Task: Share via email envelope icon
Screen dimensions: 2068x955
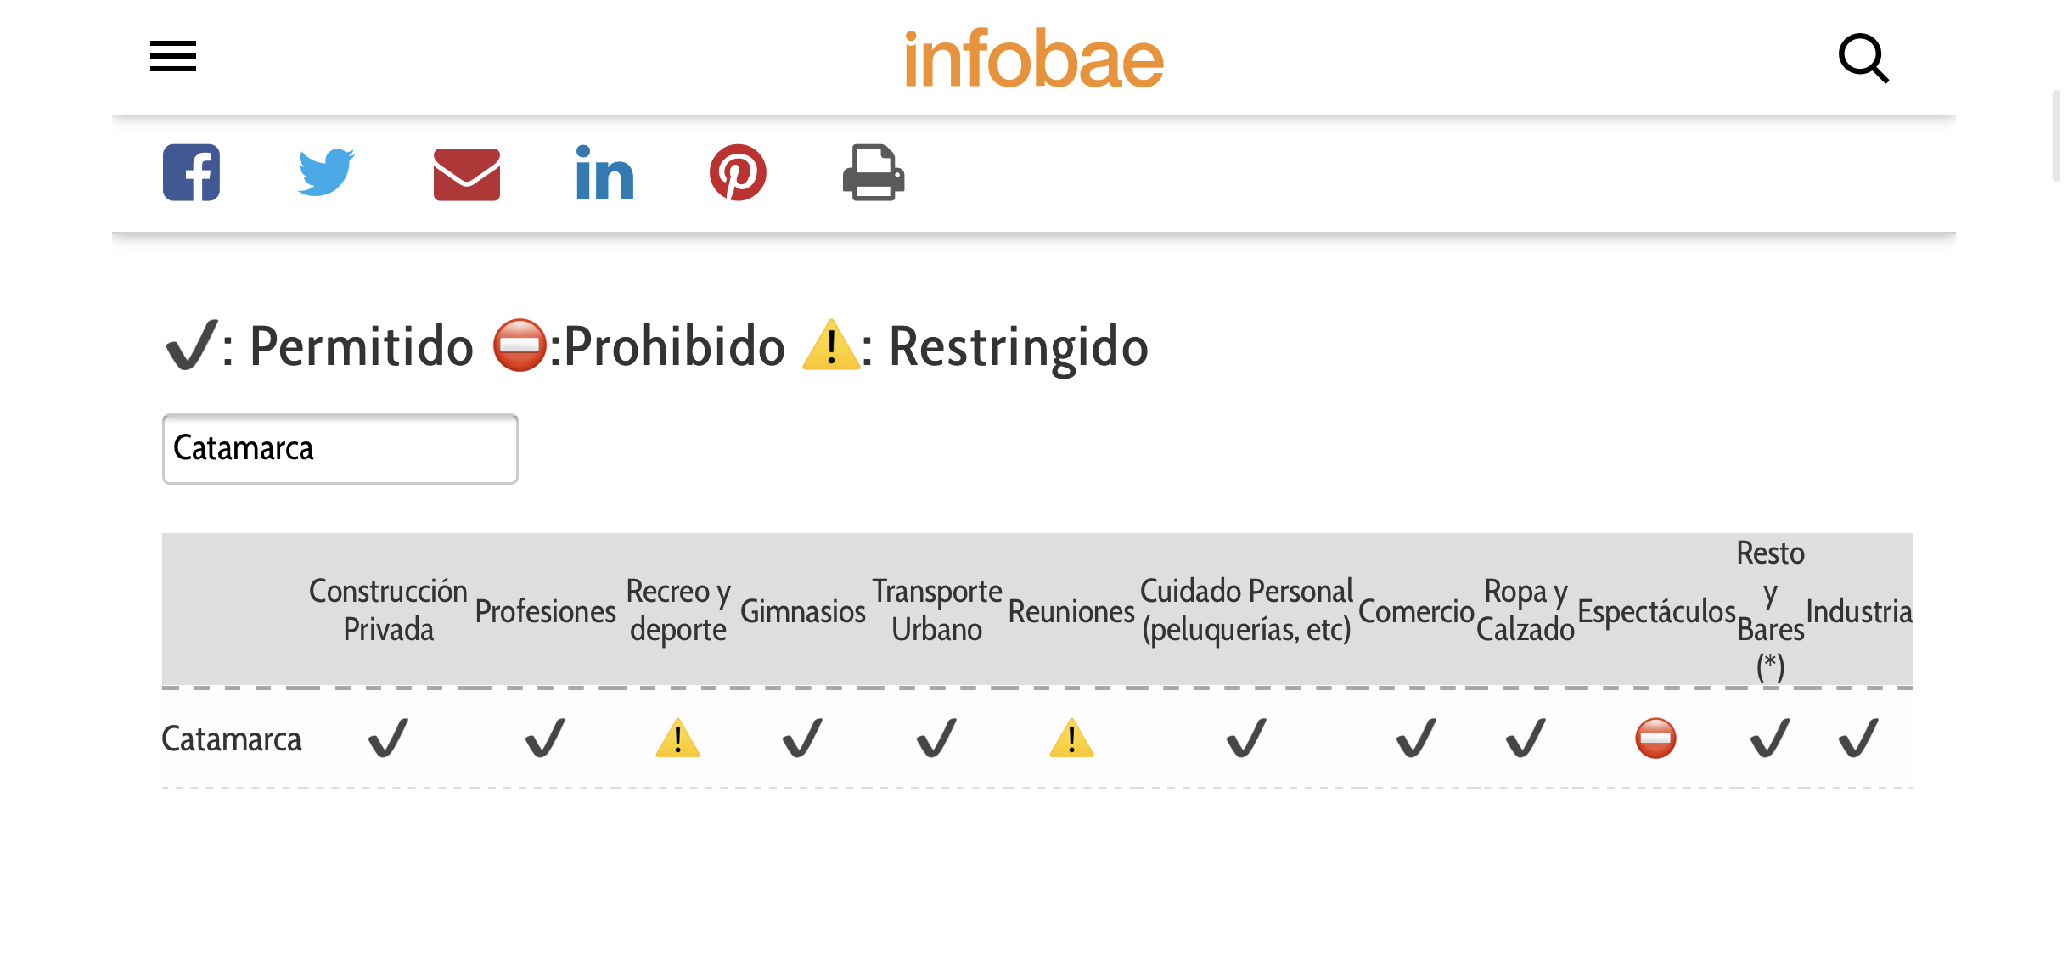Action: (x=466, y=174)
